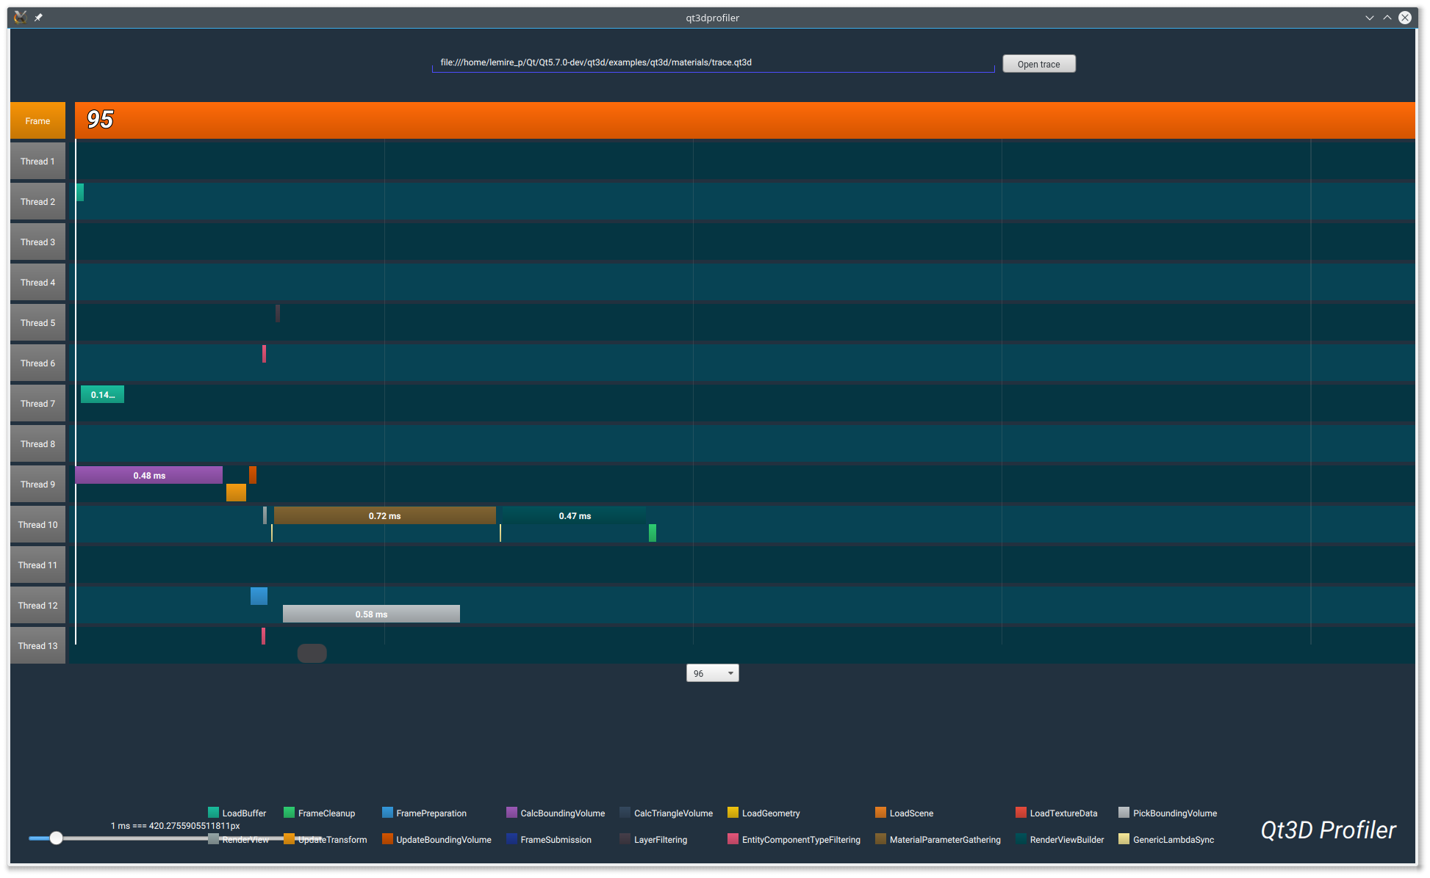Click the LayerFiltering legend swatch
This screenshot has height=878, width=1430.
point(625,838)
